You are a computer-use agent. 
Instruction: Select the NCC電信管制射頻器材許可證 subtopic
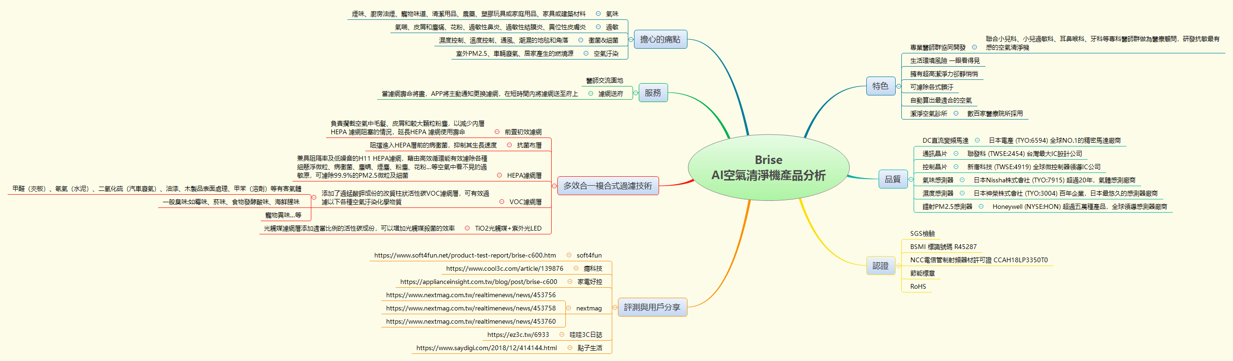[978, 260]
